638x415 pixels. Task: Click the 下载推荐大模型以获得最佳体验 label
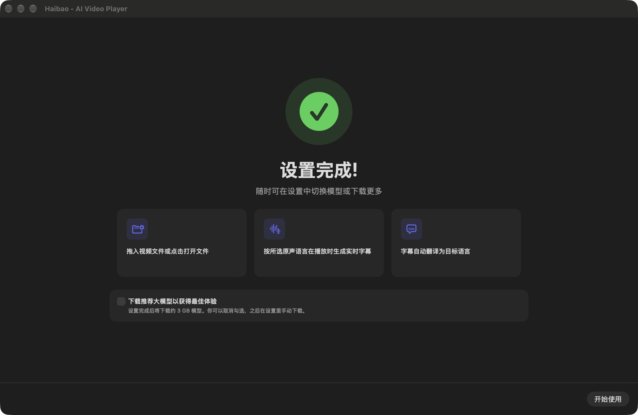pyautogui.click(x=172, y=301)
